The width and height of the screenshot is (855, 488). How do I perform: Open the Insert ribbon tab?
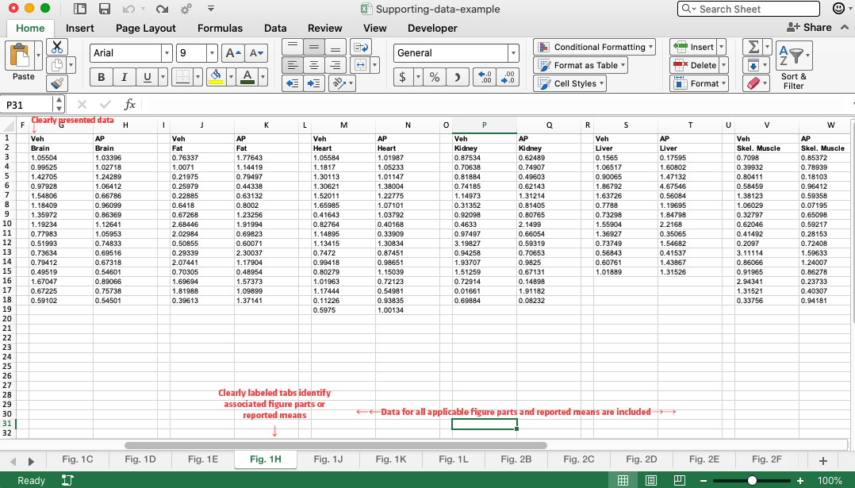pyautogui.click(x=79, y=28)
